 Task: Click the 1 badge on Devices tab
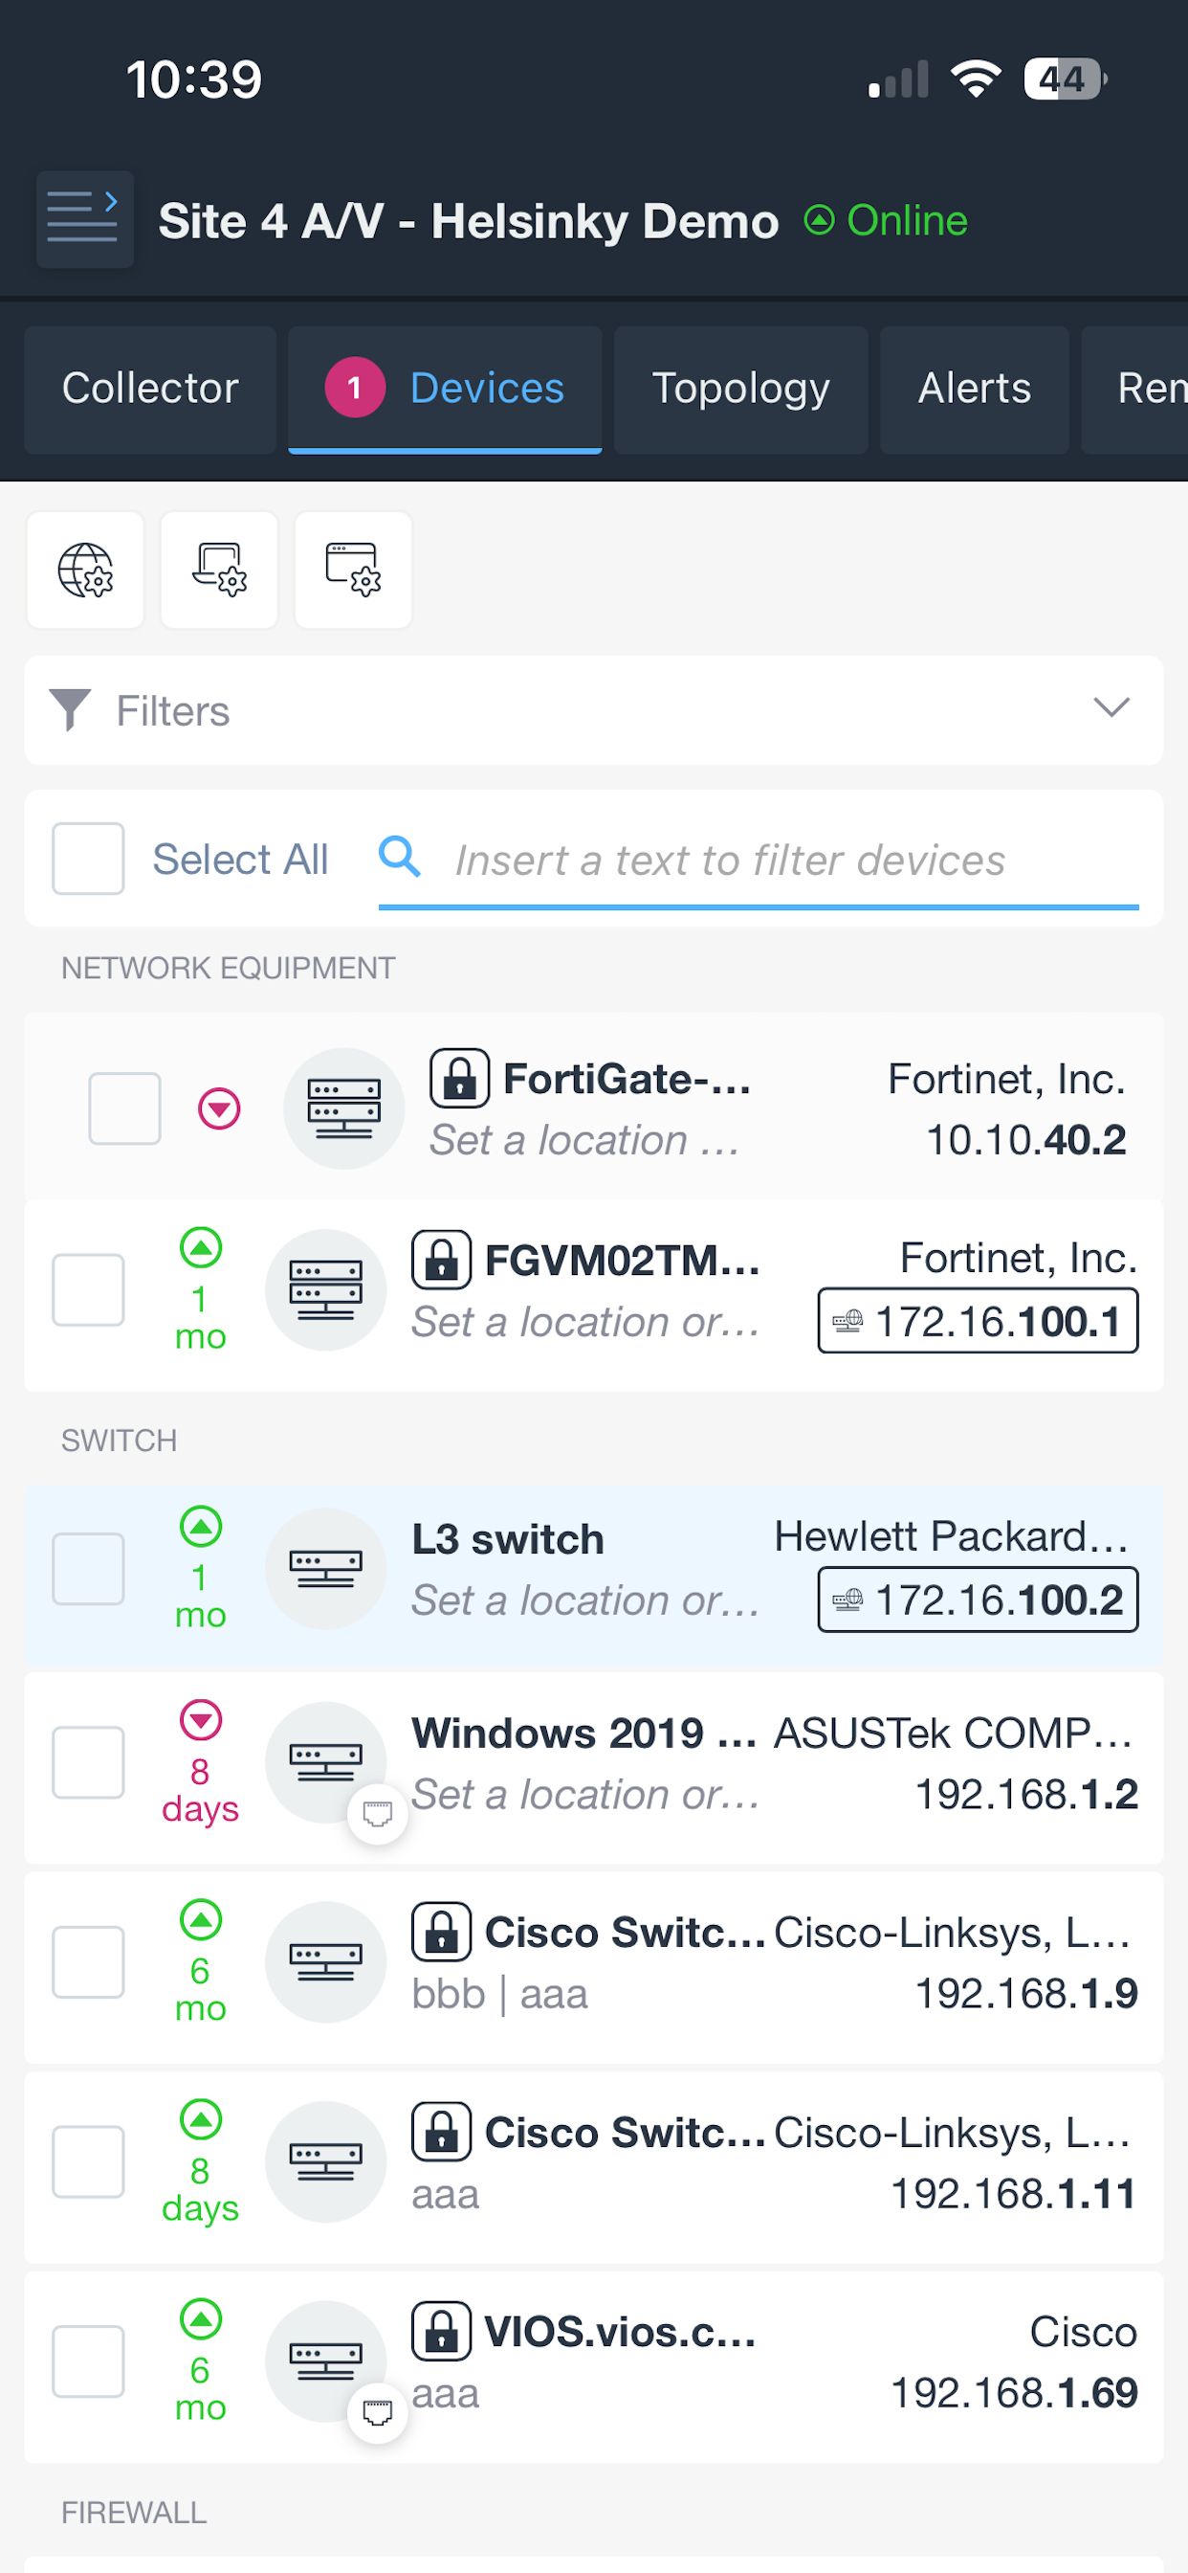click(355, 388)
